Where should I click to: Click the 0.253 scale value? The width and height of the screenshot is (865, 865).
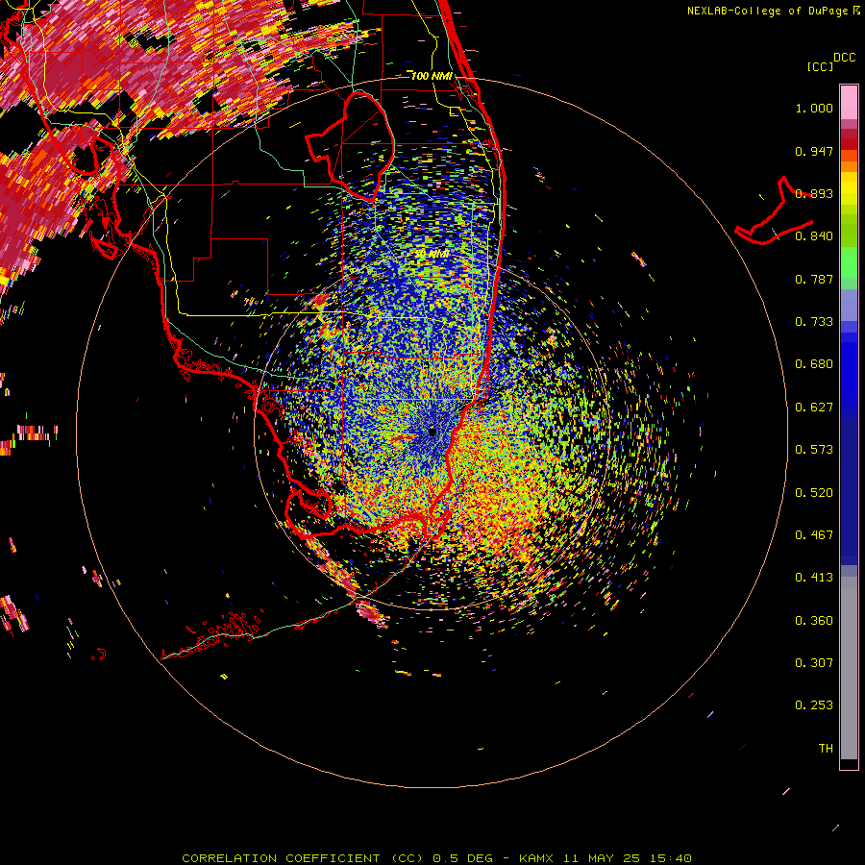pyautogui.click(x=814, y=705)
